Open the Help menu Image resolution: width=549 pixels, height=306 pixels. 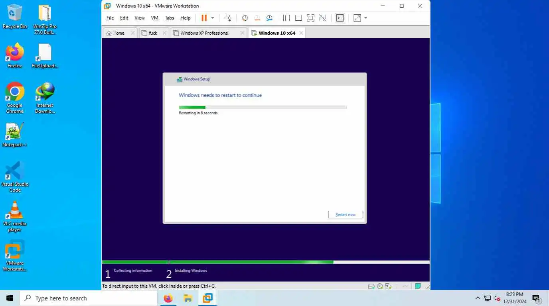point(186,18)
